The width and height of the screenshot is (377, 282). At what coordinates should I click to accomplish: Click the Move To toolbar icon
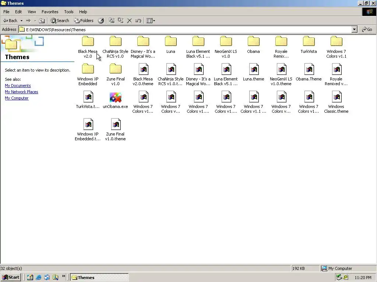click(112, 21)
